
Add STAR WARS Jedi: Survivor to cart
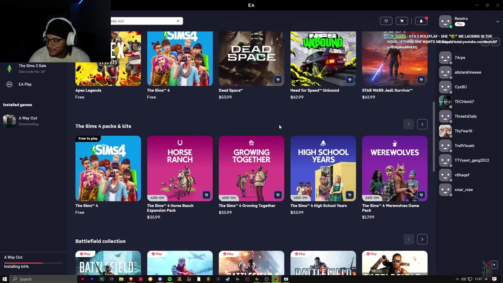pos(421,80)
